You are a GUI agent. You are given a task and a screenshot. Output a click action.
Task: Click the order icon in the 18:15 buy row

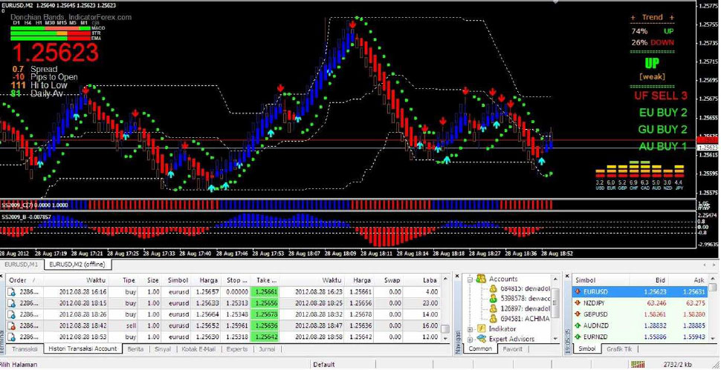pyautogui.click(x=11, y=303)
